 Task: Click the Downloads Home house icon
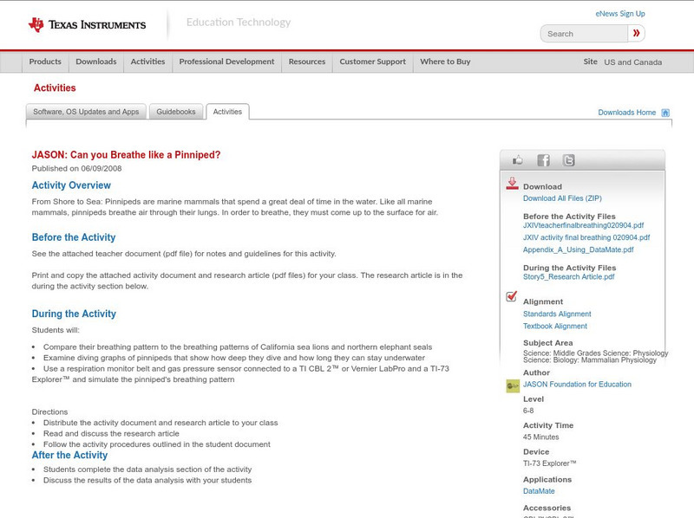(x=665, y=113)
